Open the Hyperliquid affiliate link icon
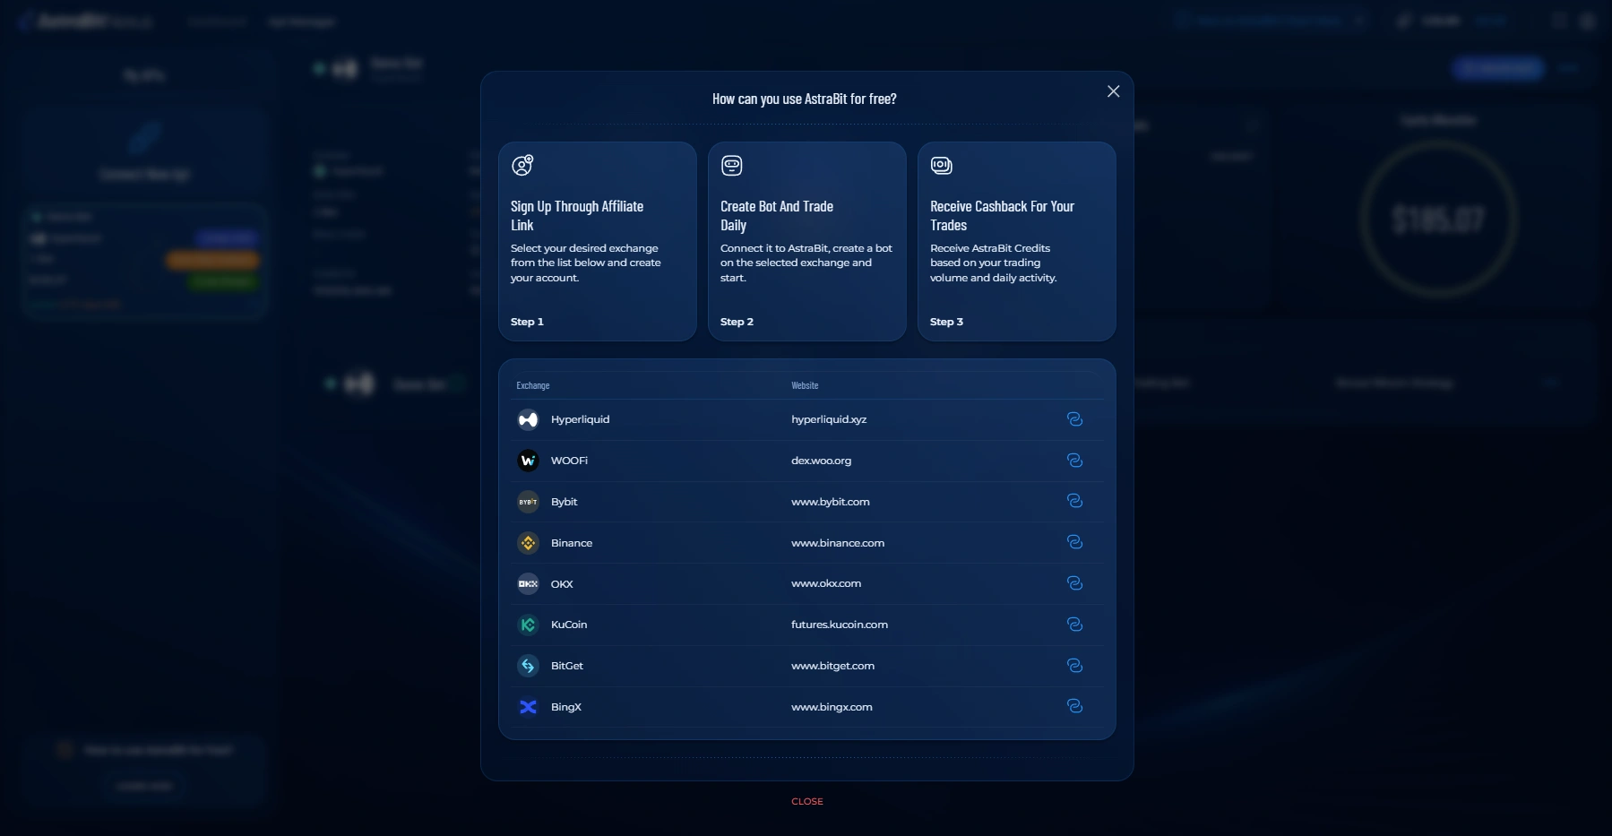The image size is (1612, 836). pos(1074,419)
